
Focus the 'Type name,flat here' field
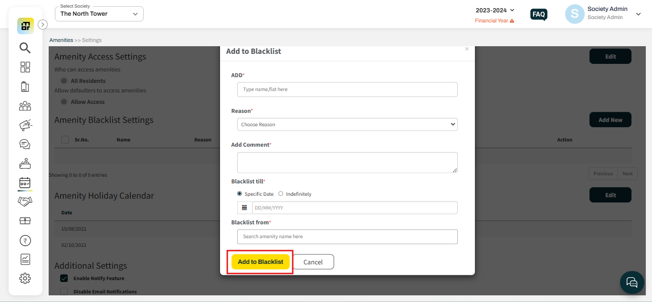tap(347, 90)
